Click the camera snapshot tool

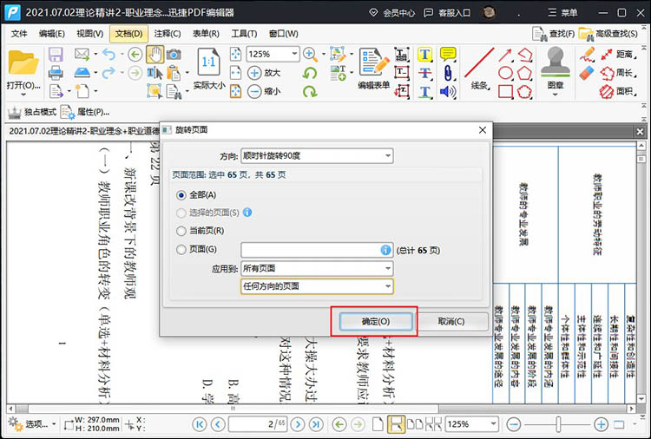coord(174,55)
